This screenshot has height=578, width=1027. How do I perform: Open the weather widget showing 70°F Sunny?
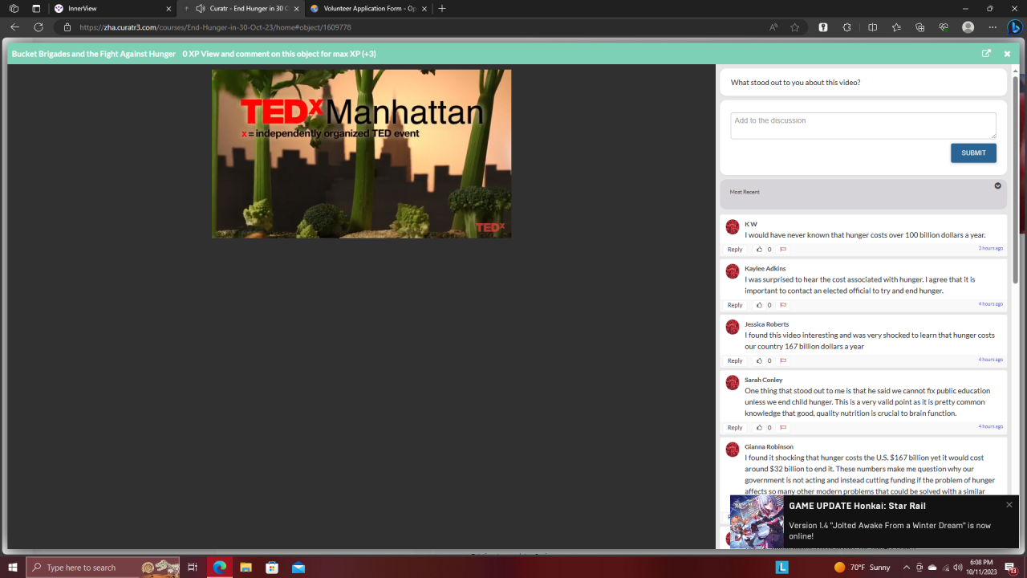click(x=862, y=568)
